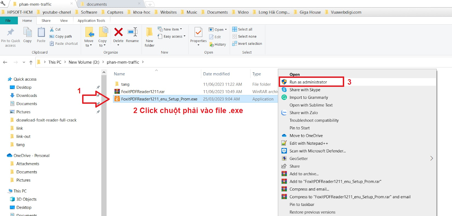
Task: Click Select none in the ribbon
Action: coord(244,36)
